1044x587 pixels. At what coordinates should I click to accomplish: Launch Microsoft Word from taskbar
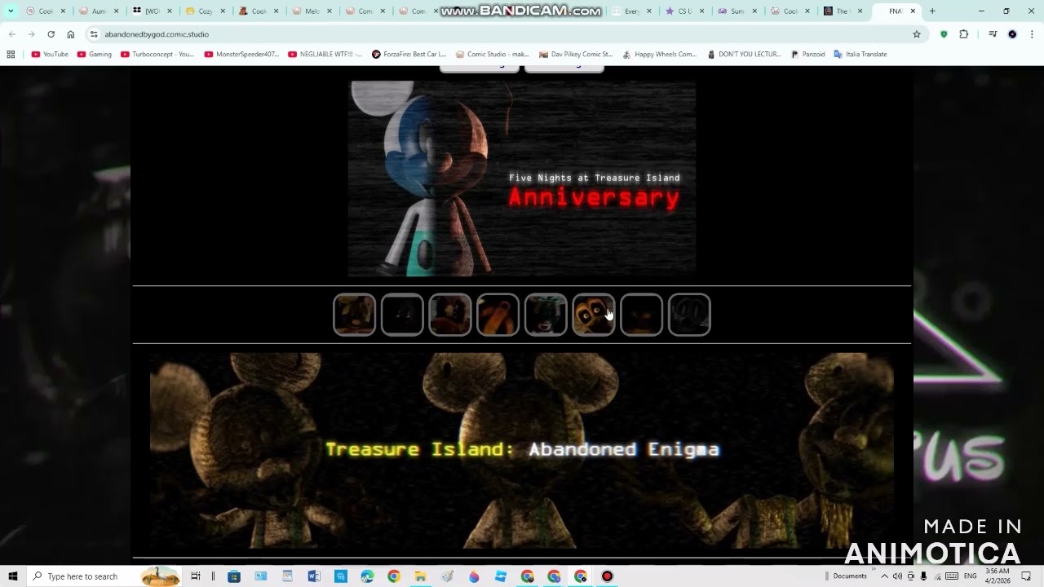click(314, 576)
